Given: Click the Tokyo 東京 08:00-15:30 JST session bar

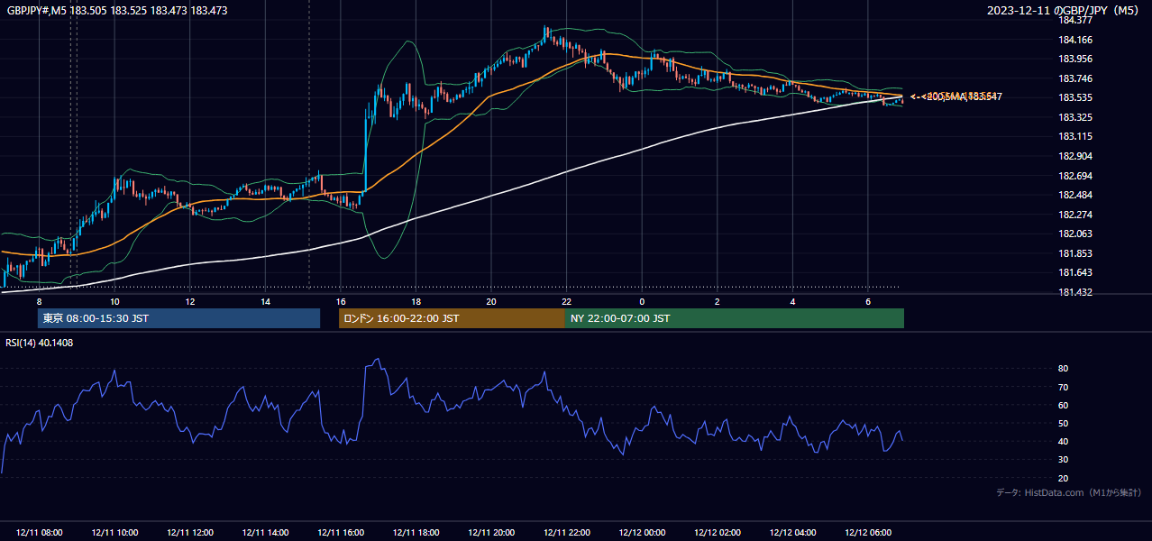Looking at the screenshot, I should coord(178,318).
